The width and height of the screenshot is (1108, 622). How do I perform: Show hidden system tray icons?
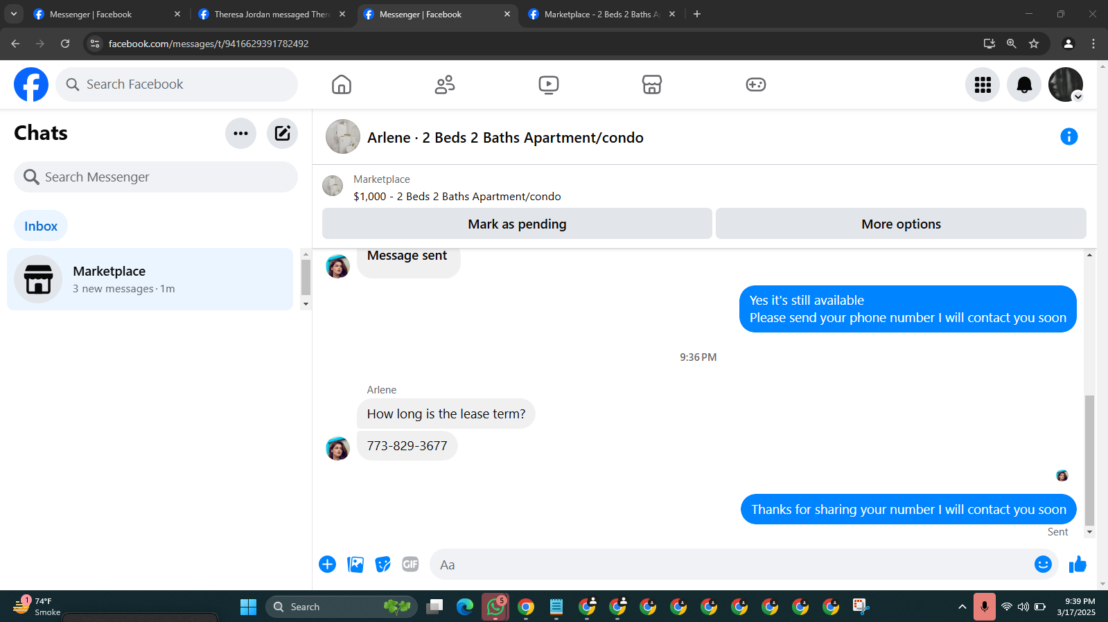pos(962,607)
